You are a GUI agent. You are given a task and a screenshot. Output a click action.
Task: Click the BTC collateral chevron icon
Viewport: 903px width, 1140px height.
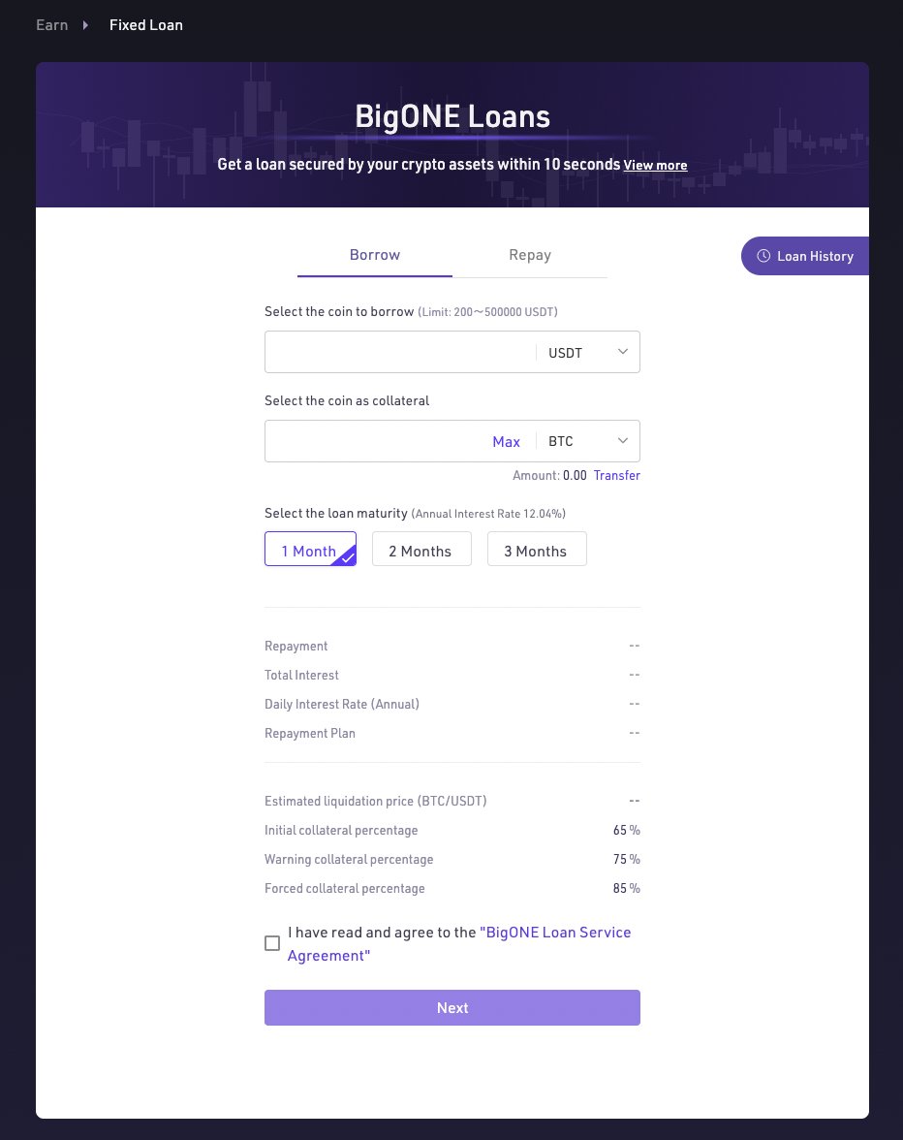[x=623, y=441]
